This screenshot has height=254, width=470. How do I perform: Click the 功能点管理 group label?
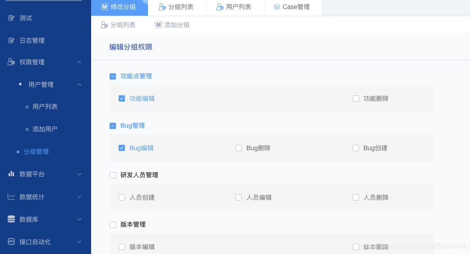(136, 76)
